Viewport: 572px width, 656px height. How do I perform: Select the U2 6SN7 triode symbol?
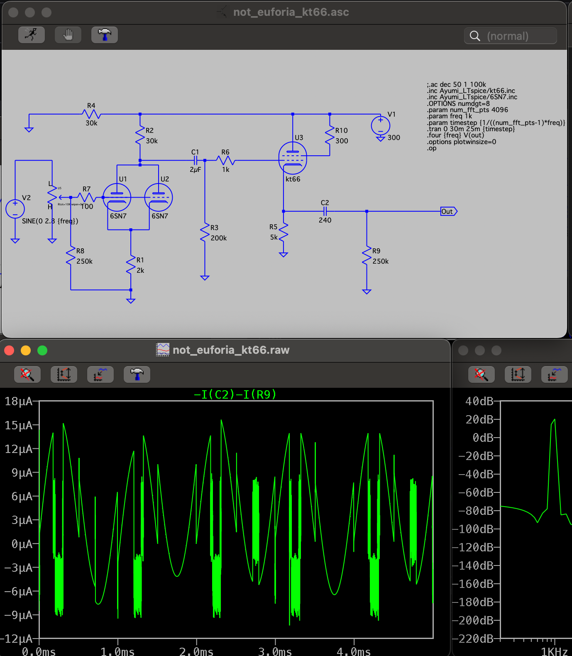(x=159, y=198)
